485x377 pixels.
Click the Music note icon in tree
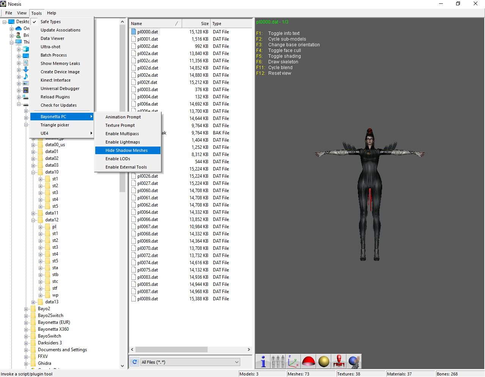click(x=26, y=76)
